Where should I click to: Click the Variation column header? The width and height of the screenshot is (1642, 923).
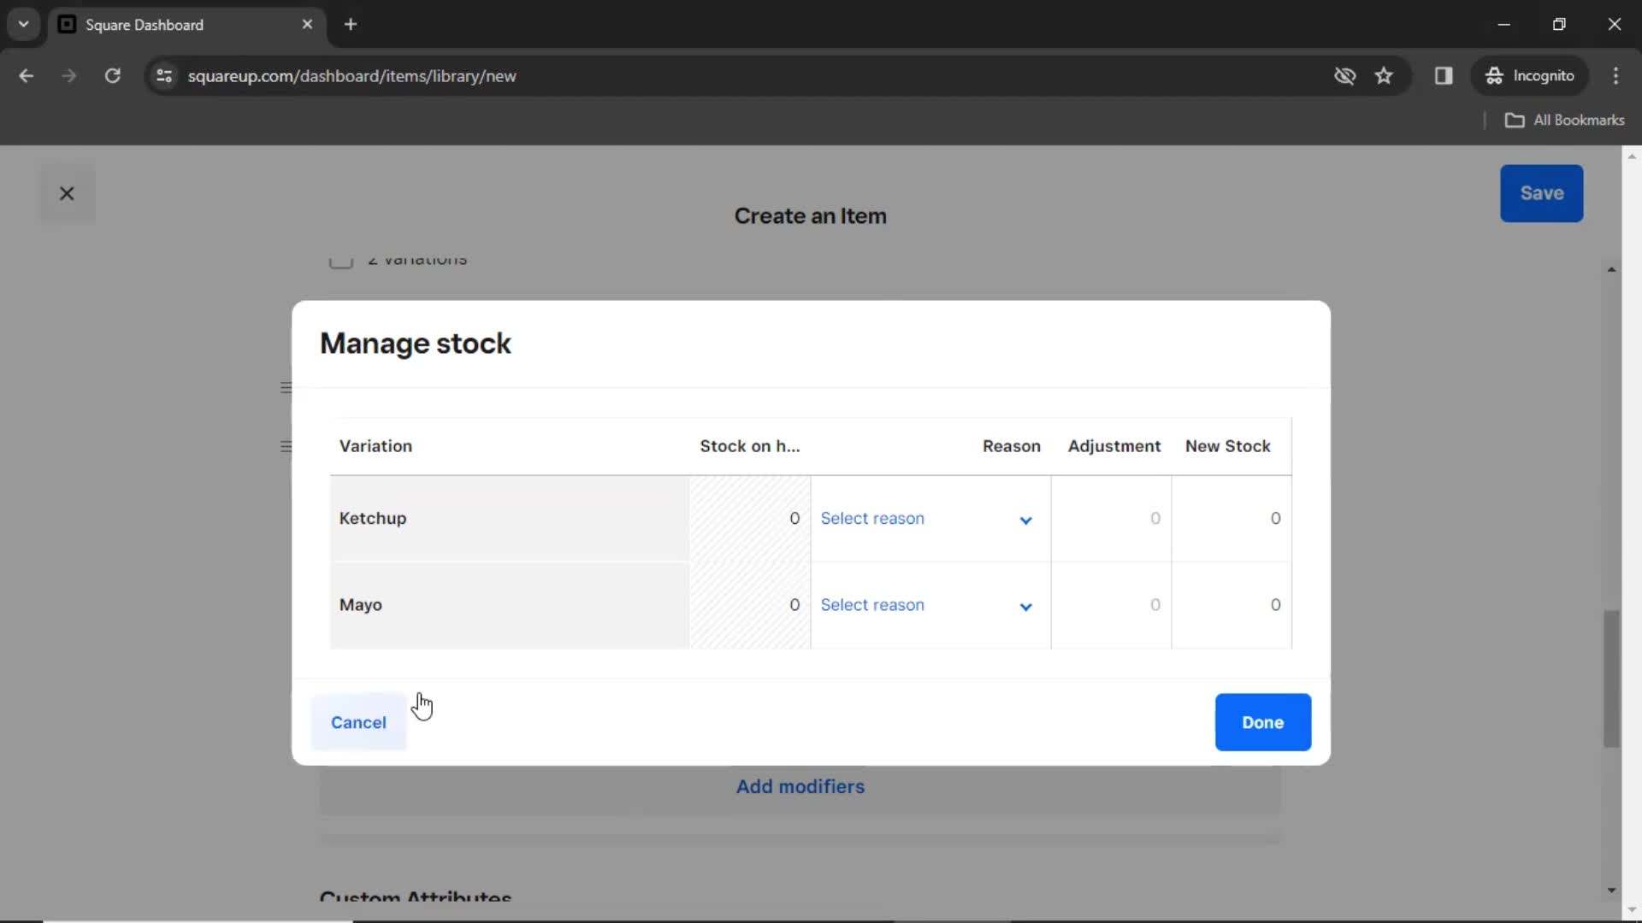click(375, 446)
